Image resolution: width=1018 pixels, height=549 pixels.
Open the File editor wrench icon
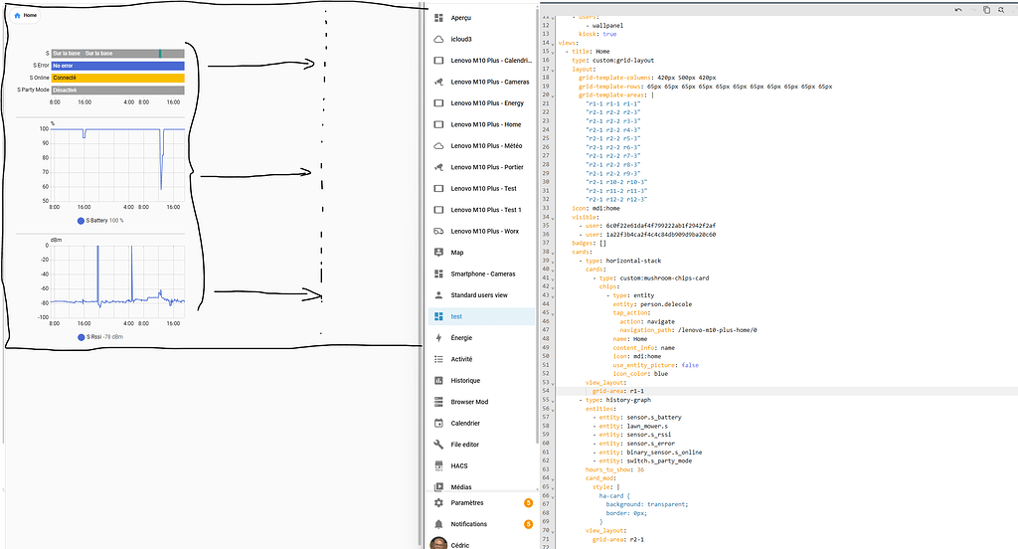pos(438,445)
